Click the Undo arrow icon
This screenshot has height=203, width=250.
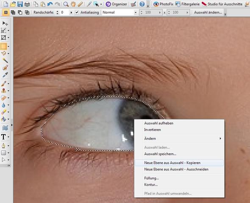click(x=50, y=4)
